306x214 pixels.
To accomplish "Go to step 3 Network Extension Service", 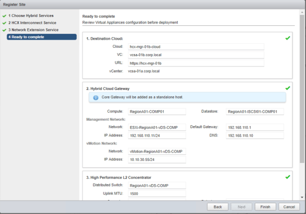I will click(33, 30).
